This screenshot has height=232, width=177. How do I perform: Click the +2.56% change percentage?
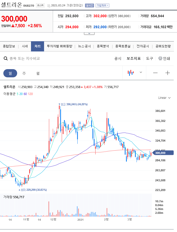[35, 26]
